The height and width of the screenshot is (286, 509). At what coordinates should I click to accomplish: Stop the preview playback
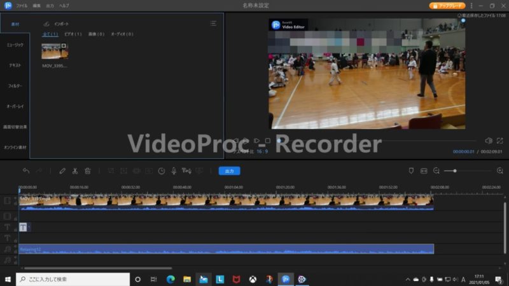tap(267, 140)
